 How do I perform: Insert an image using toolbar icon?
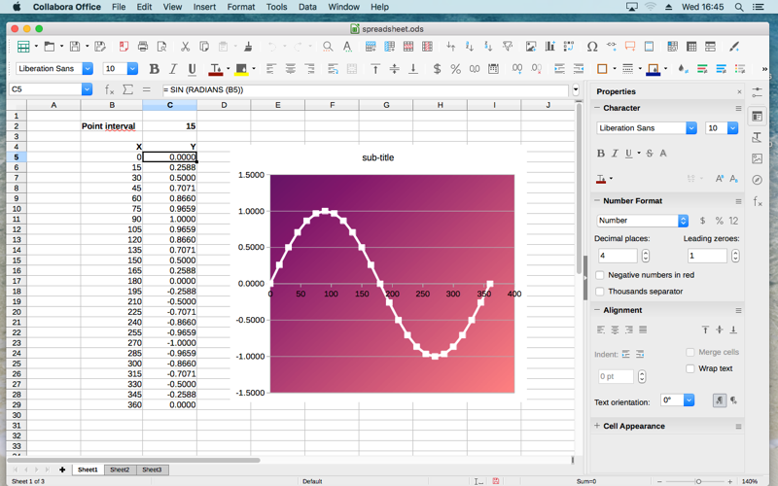(x=531, y=47)
